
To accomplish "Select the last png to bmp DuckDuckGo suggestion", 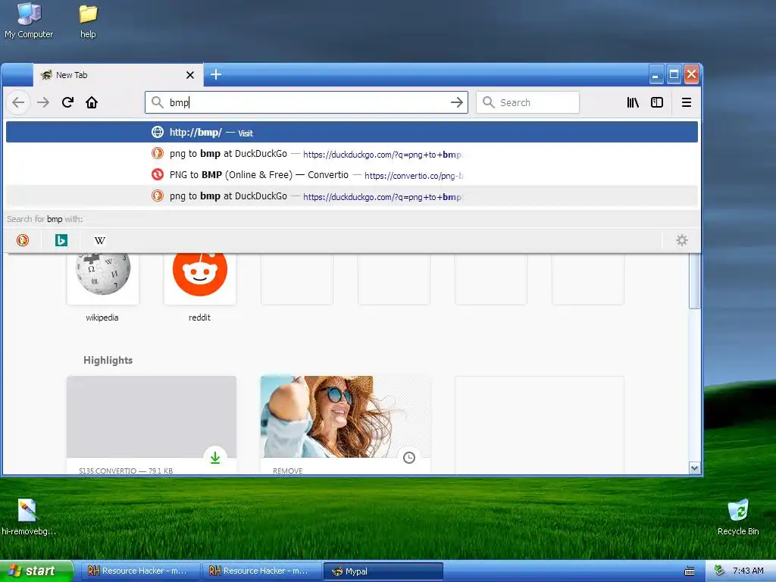I will pos(352,196).
